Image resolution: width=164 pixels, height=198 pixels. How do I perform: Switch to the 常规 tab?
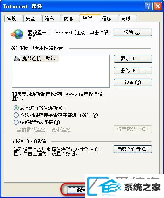click(x=14, y=18)
